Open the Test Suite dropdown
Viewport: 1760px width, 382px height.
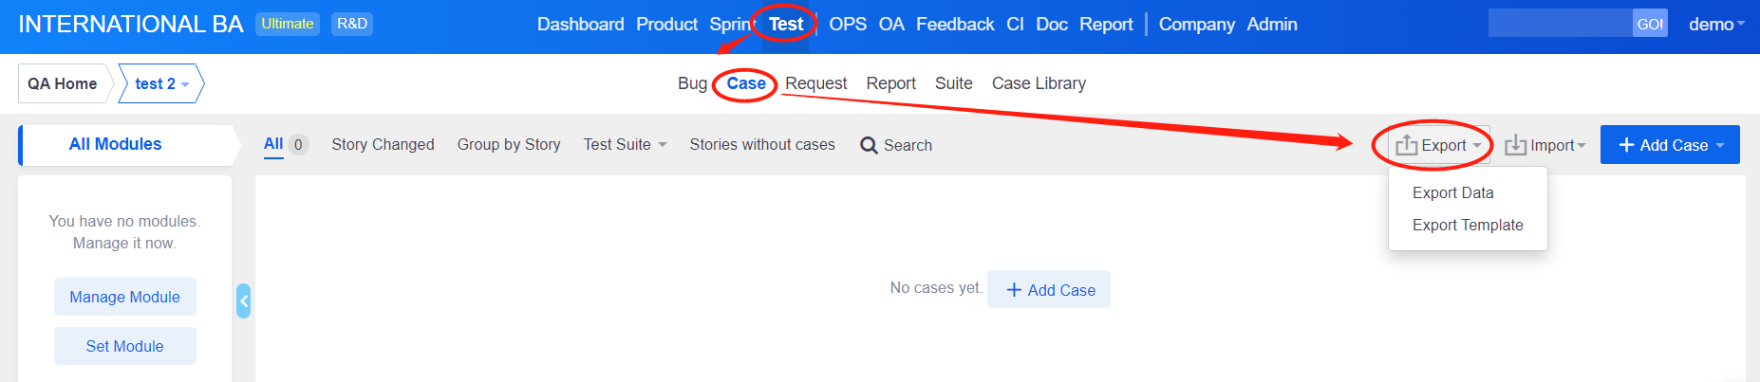pos(625,145)
